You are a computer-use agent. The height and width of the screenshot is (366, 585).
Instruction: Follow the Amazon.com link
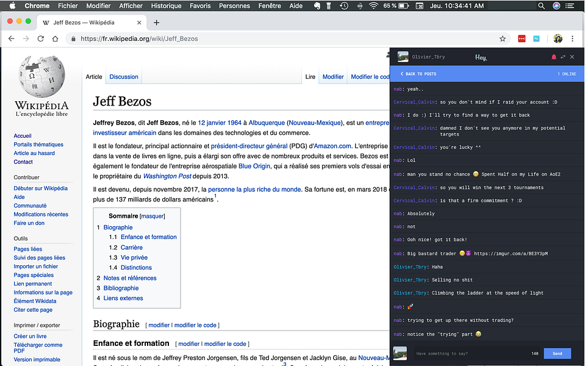[332, 146]
